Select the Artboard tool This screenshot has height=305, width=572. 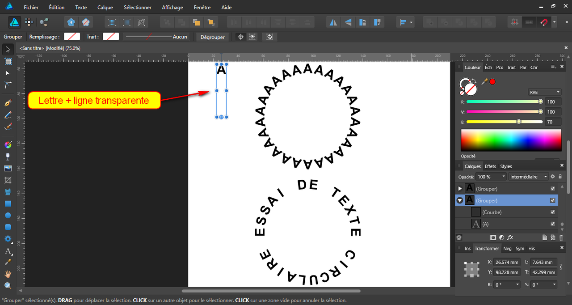point(8,61)
